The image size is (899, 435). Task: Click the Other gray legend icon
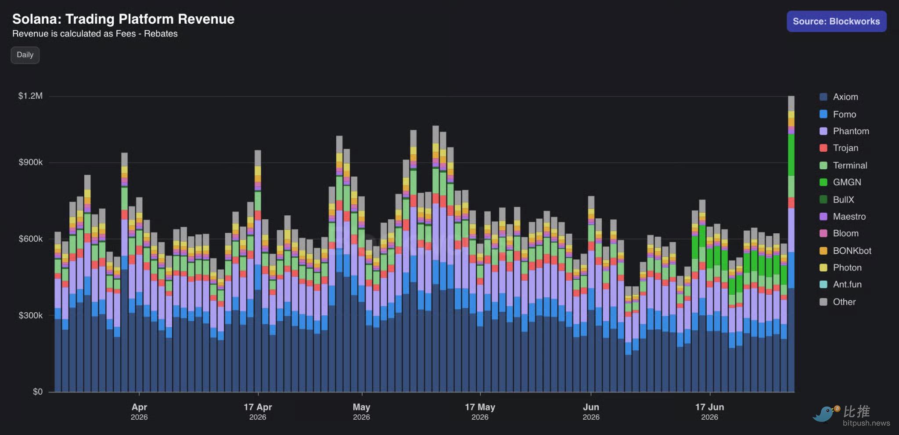click(823, 302)
